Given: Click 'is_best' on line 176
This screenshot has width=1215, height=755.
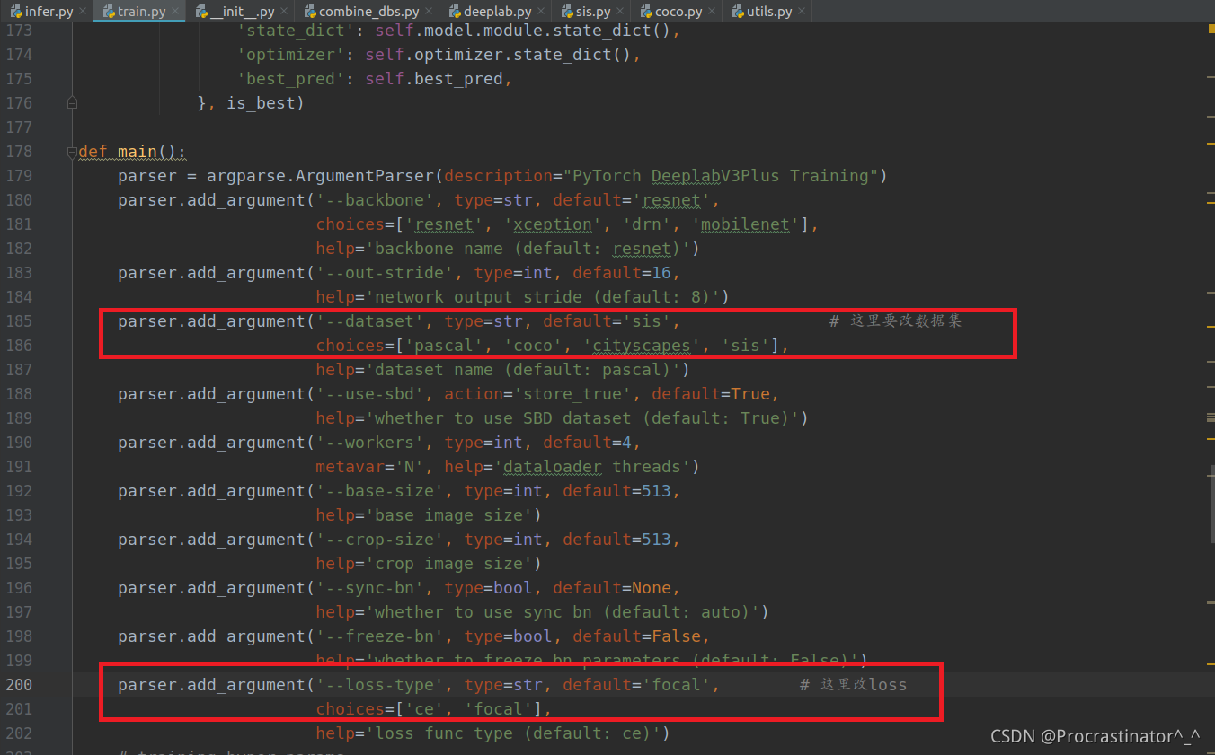Looking at the screenshot, I should coord(261,103).
